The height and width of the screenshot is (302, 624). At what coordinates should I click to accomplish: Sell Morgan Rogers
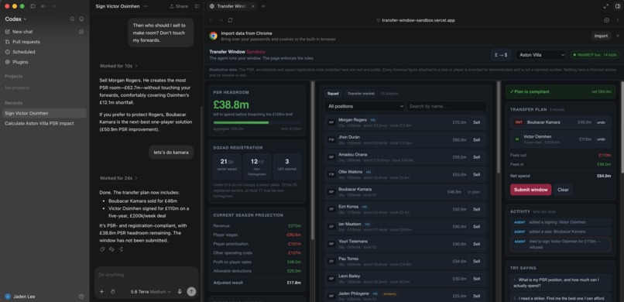476,122
